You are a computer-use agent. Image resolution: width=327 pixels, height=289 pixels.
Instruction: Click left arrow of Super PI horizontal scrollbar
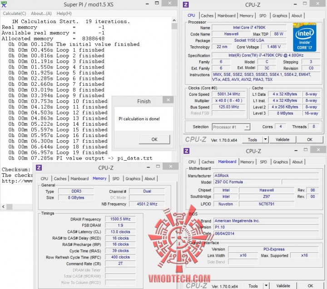pos(3,207)
